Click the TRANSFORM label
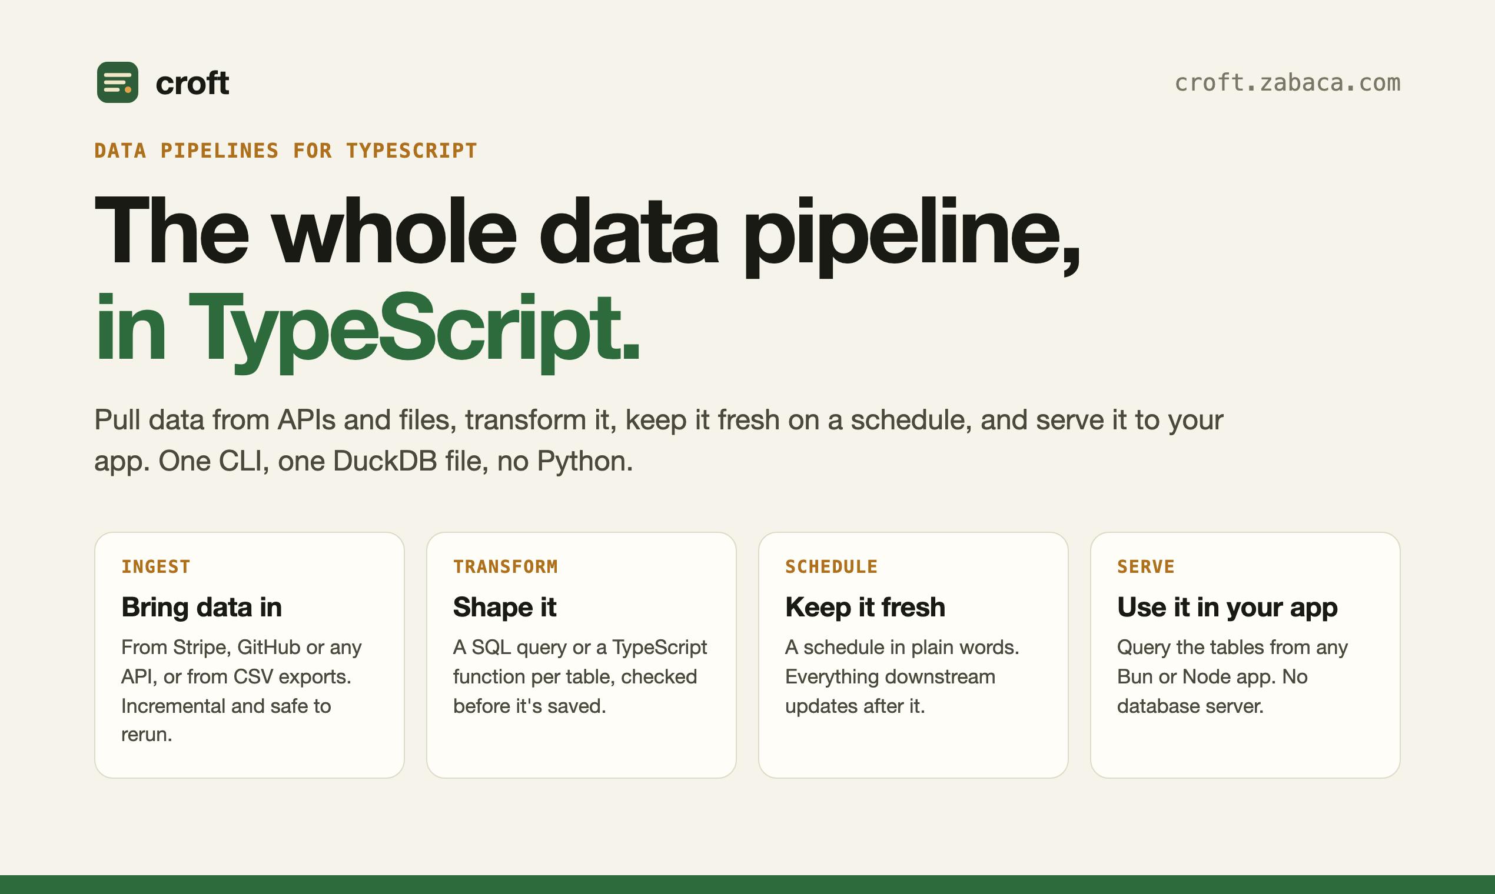This screenshot has height=894, width=1495. pyautogui.click(x=505, y=566)
